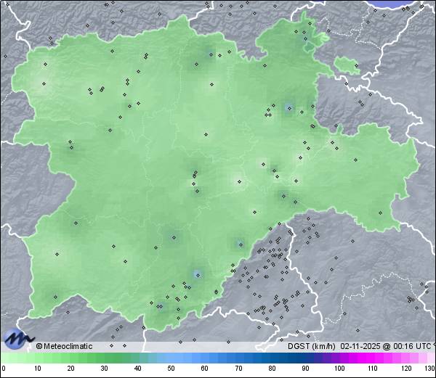Image resolution: width=436 pixels, height=378 pixels.
Task: Click the 0 km/h legend label
Action: [x=4, y=369]
